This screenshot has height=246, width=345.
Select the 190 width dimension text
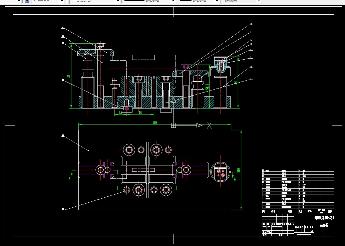[155, 123]
